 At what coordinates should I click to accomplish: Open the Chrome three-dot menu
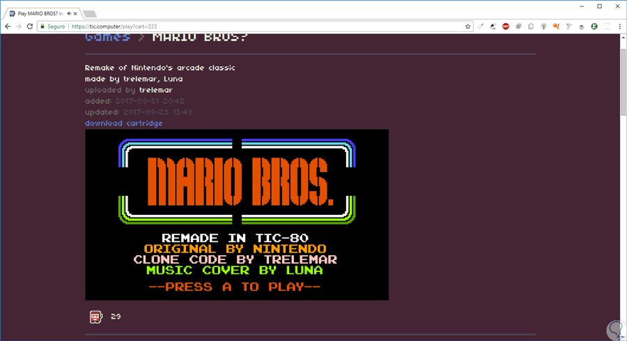coord(620,26)
